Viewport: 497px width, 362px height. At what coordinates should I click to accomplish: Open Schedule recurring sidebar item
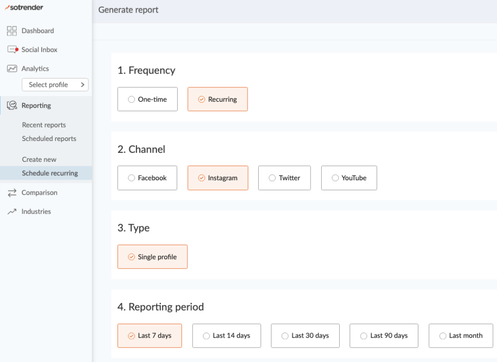click(x=50, y=173)
